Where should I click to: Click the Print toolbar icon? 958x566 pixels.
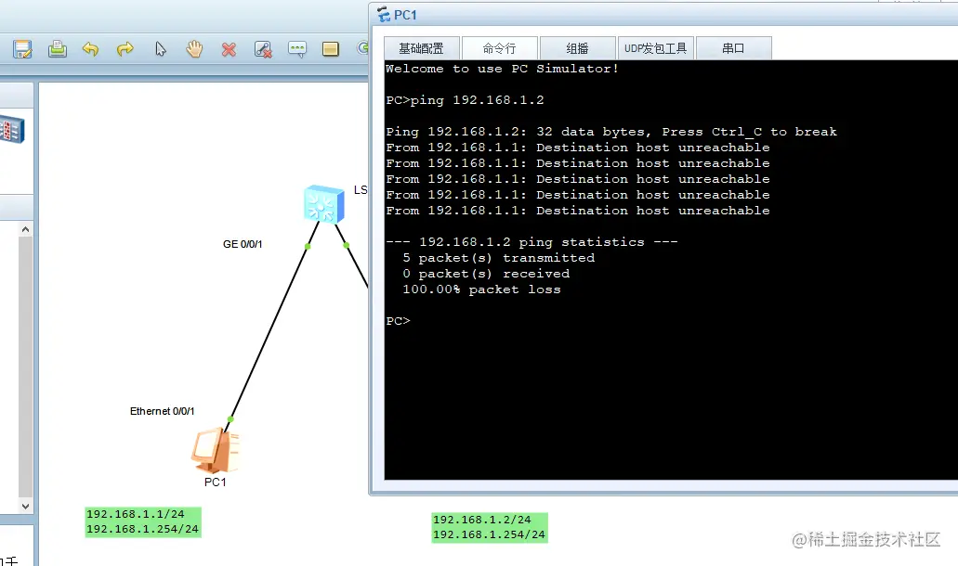click(58, 49)
